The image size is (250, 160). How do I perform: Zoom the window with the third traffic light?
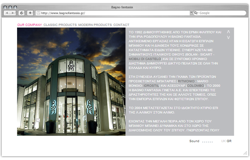15,7
